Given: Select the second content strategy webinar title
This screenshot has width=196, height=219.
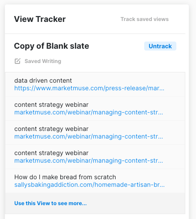Looking at the screenshot, I should (x=51, y=129).
